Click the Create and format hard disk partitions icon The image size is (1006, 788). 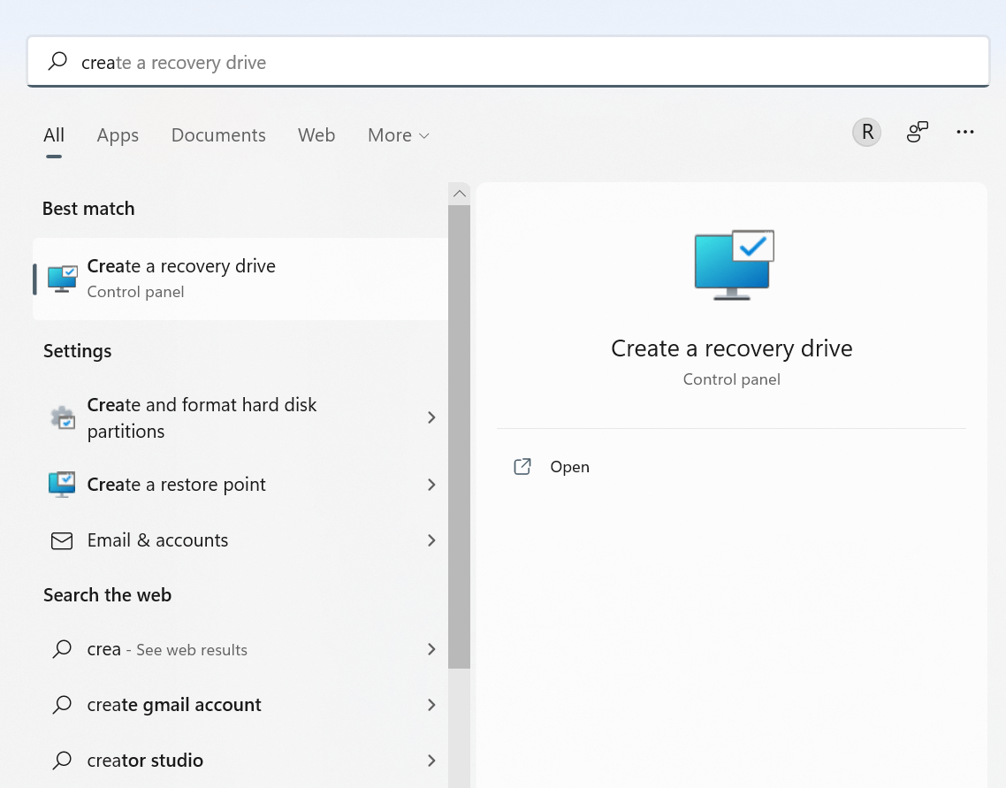60,417
